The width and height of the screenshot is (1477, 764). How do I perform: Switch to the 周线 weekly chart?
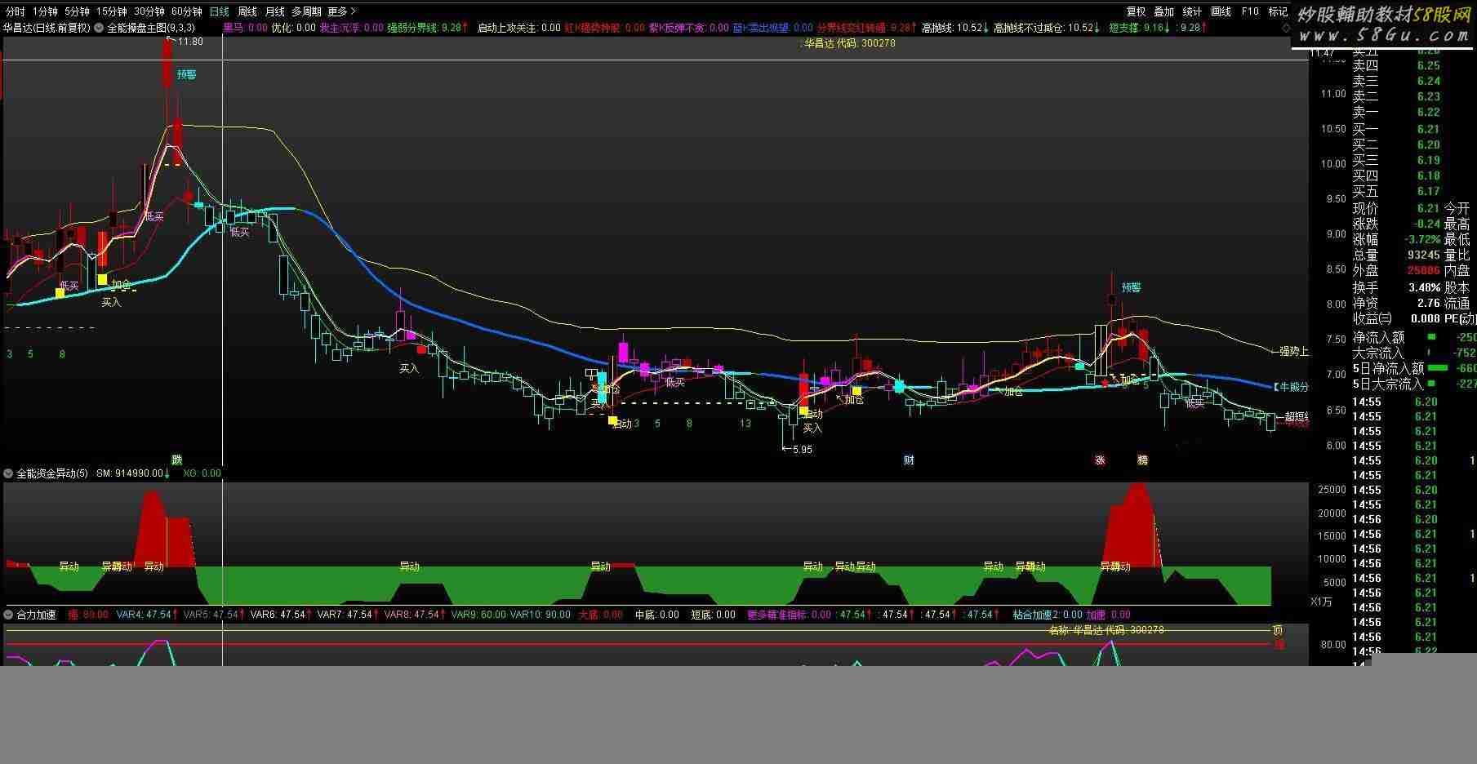(x=247, y=11)
